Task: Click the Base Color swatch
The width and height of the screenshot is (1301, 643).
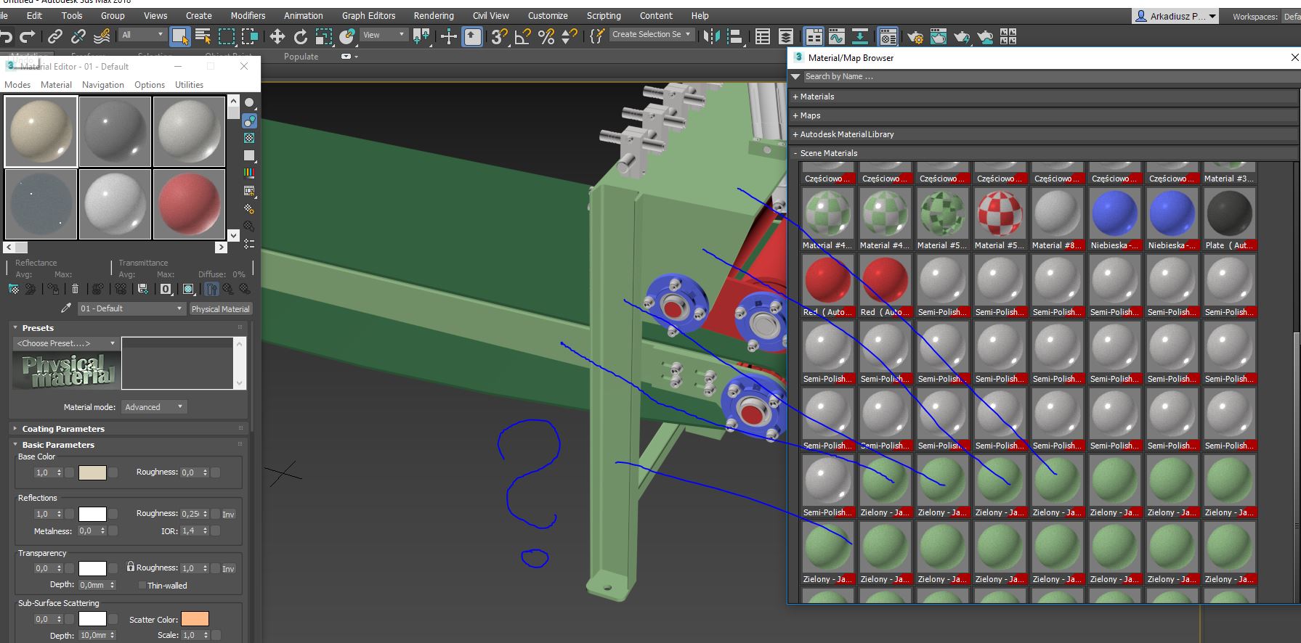Action: click(92, 473)
